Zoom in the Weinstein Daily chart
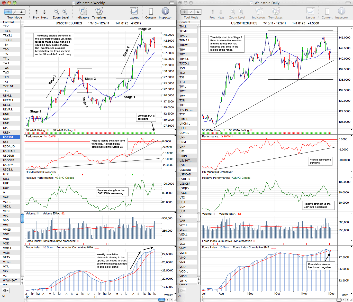The width and height of the screenshot is (353, 302). pos(241,12)
